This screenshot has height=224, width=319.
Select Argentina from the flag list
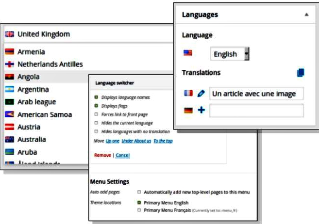point(47,89)
